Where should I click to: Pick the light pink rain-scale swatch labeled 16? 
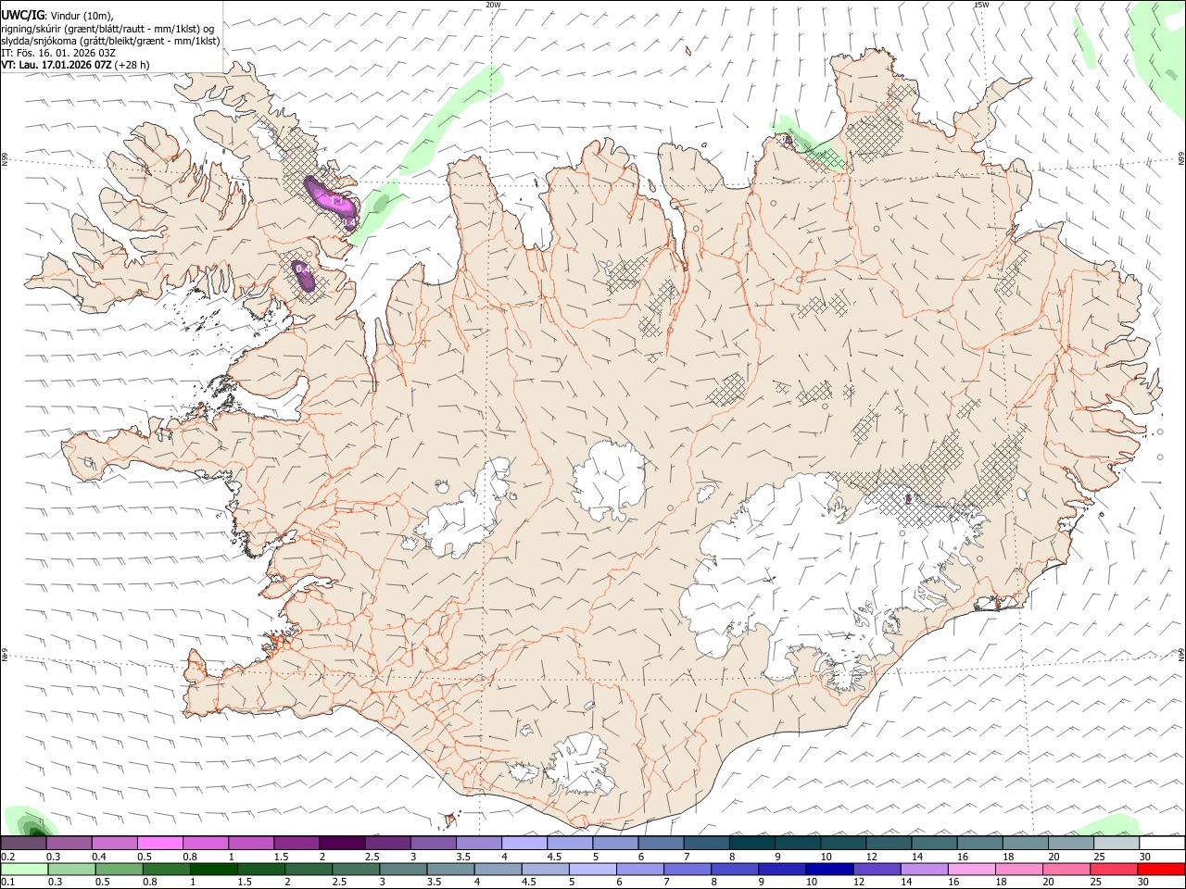[971, 870]
